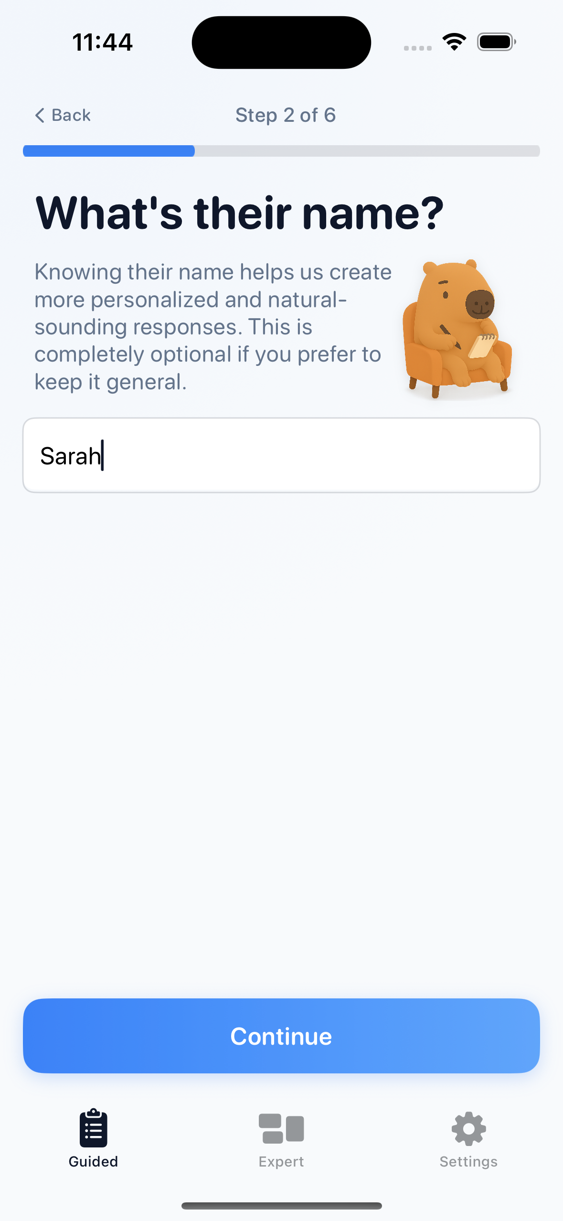
Task: Click the Continue button
Action: tap(281, 1036)
